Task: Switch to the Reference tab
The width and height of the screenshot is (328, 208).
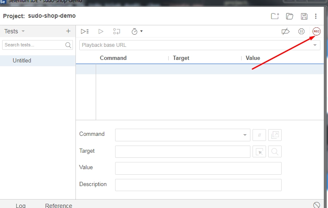Action: [x=59, y=205]
